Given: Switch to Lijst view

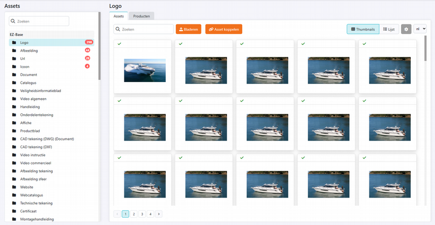Looking at the screenshot, I should [x=389, y=29].
